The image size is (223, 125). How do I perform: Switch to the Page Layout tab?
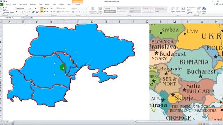23,5
